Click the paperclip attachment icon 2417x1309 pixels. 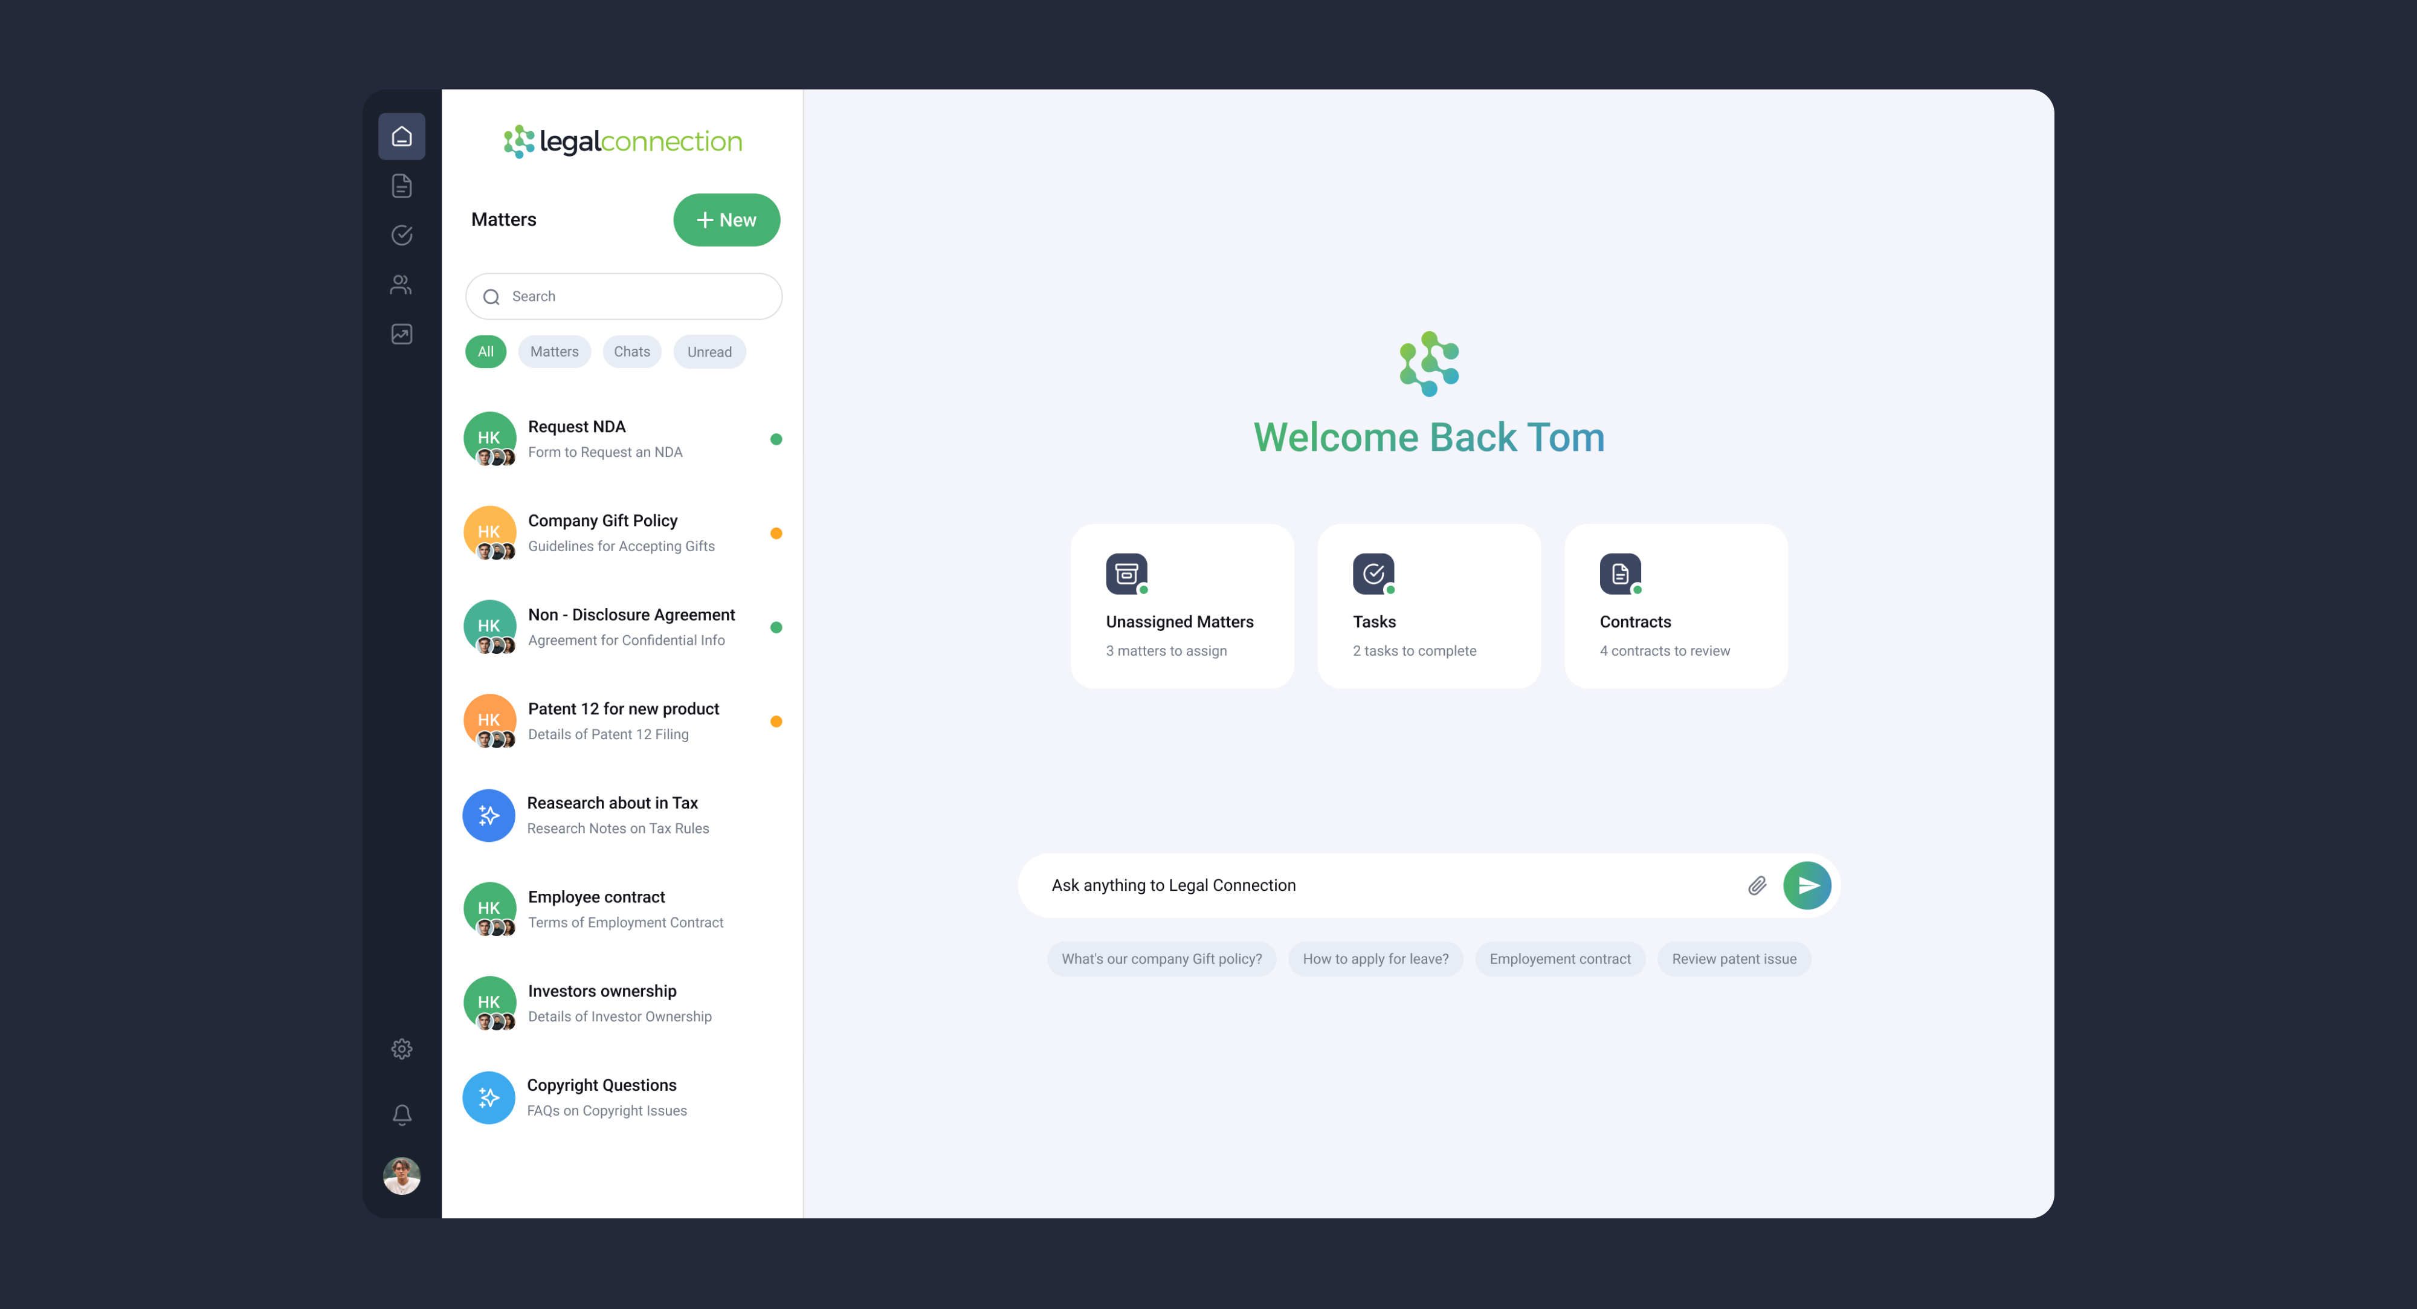1757,886
